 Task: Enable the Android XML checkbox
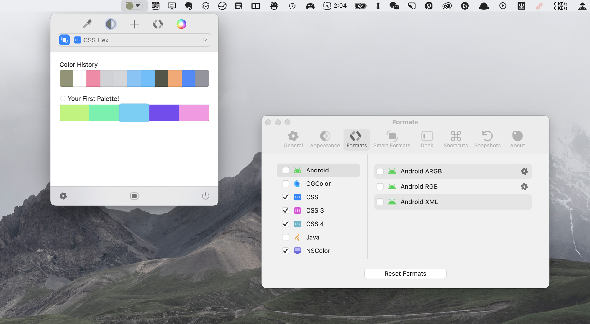tap(380, 202)
